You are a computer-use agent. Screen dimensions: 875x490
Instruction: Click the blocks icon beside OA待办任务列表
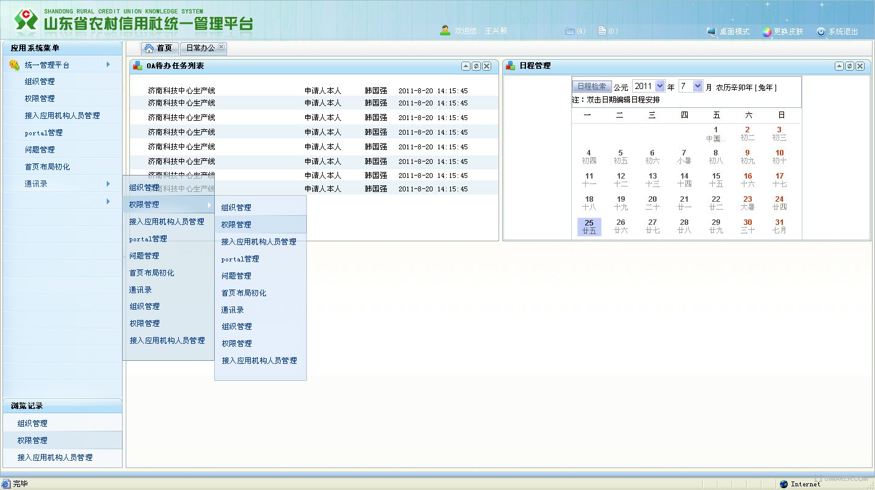coord(138,66)
